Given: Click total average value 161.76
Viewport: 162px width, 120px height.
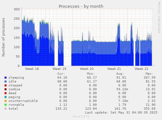Looking at the screenshot, I should 120,109.
